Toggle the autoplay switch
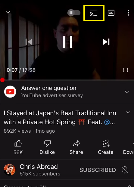This screenshot has width=134, height=187. pyautogui.click(x=74, y=13)
